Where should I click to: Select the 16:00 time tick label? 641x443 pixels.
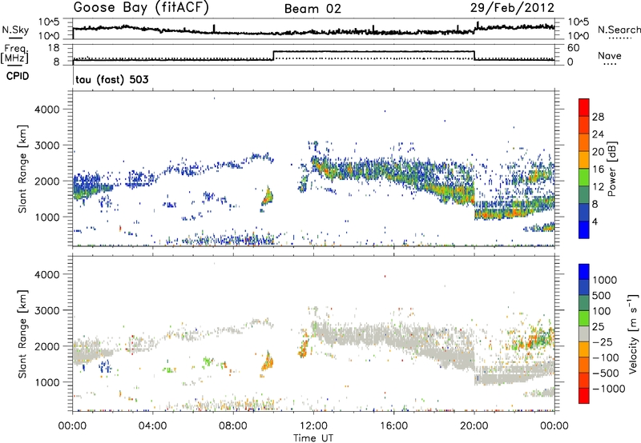393,426
